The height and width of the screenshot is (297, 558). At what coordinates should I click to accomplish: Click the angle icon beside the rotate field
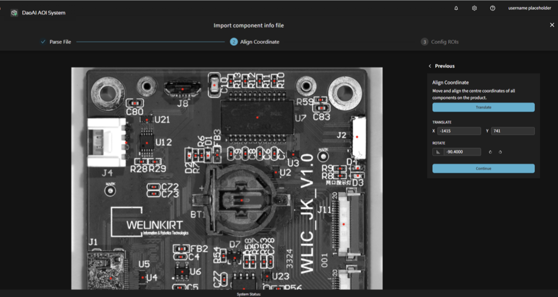[x=438, y=152]
